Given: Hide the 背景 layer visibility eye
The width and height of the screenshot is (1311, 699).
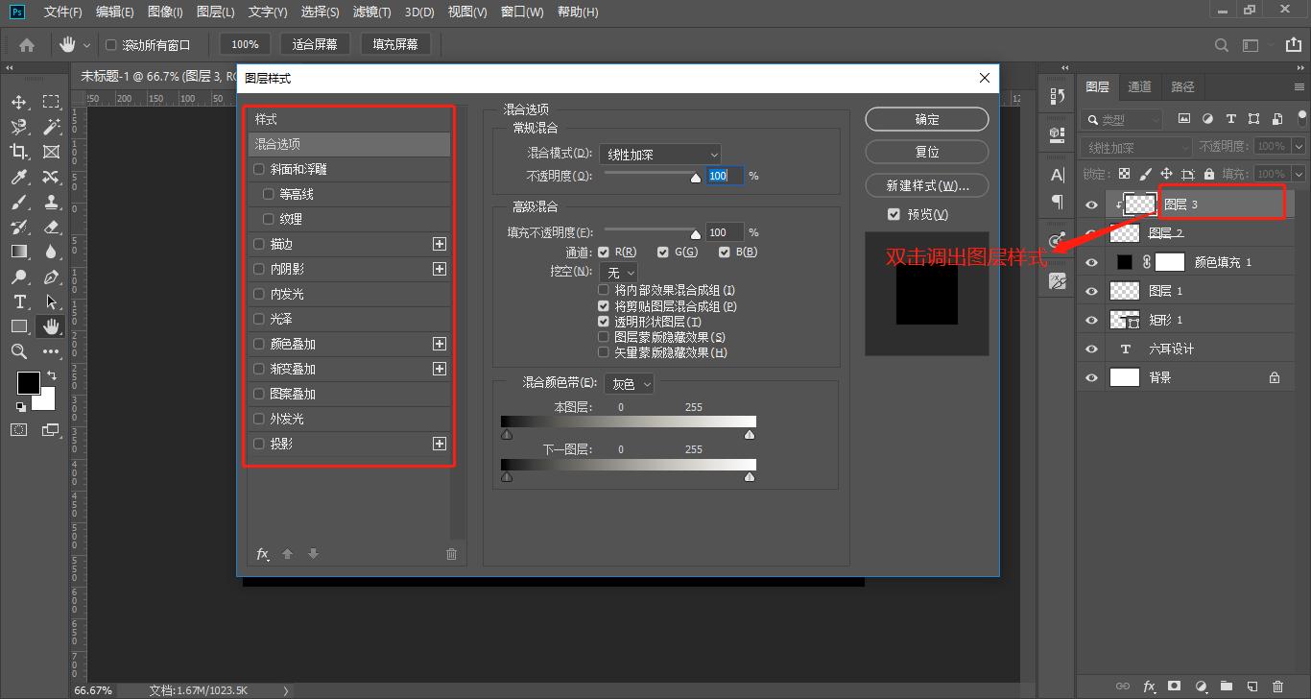Looking at the screenshot, I should coord(1091,376).
